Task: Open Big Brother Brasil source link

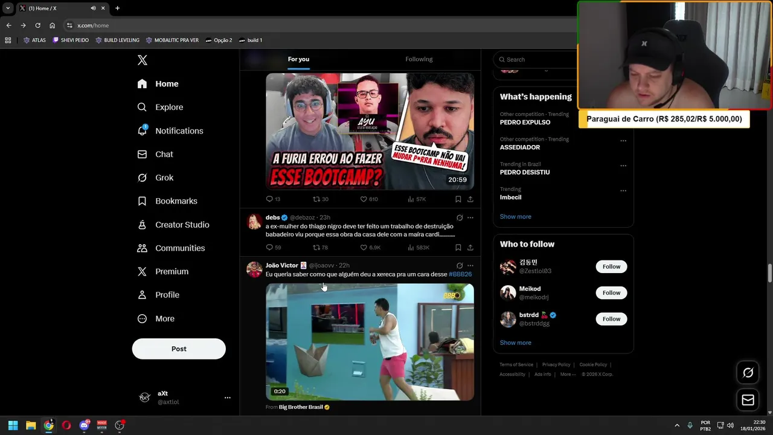Action: tap(304, 407)
